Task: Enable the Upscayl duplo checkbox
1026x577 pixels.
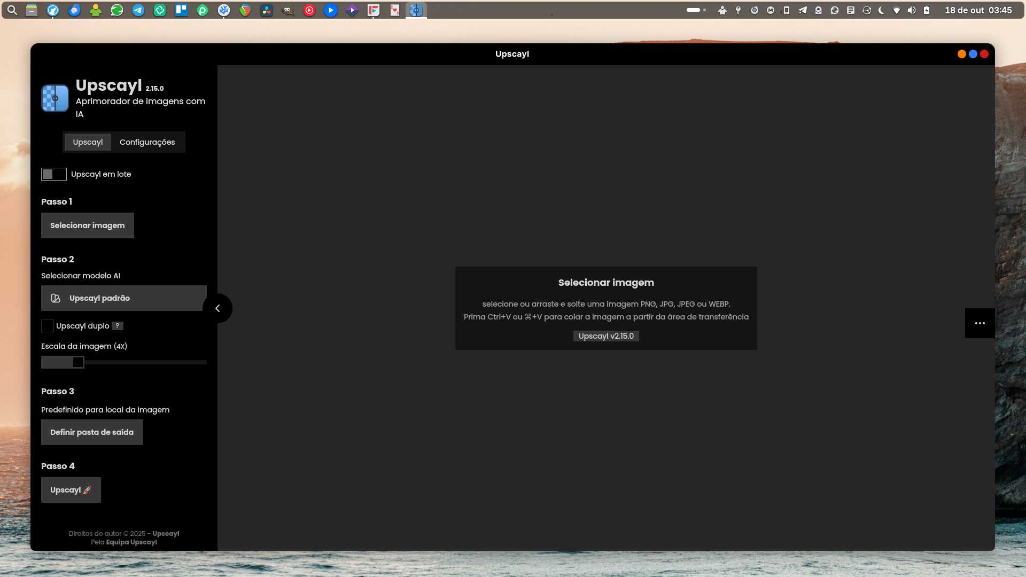Action: pyautogui.click(x=48, y=326)
